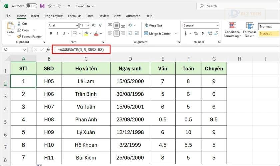Switch to the Page Layout tab

pos(54,16)
